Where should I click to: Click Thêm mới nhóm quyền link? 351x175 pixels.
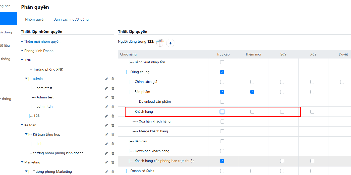pos(41,41)
